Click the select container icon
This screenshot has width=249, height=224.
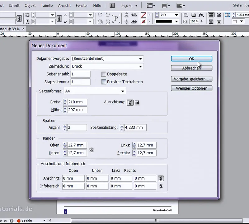(x=126, y=15)
